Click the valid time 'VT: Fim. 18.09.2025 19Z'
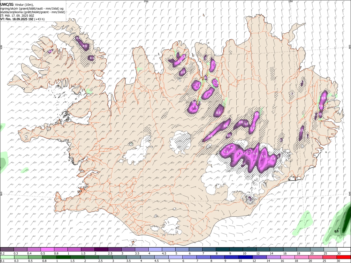Image resolution: width=351 pixels, height=263 pixels. (x=17, y=19)
